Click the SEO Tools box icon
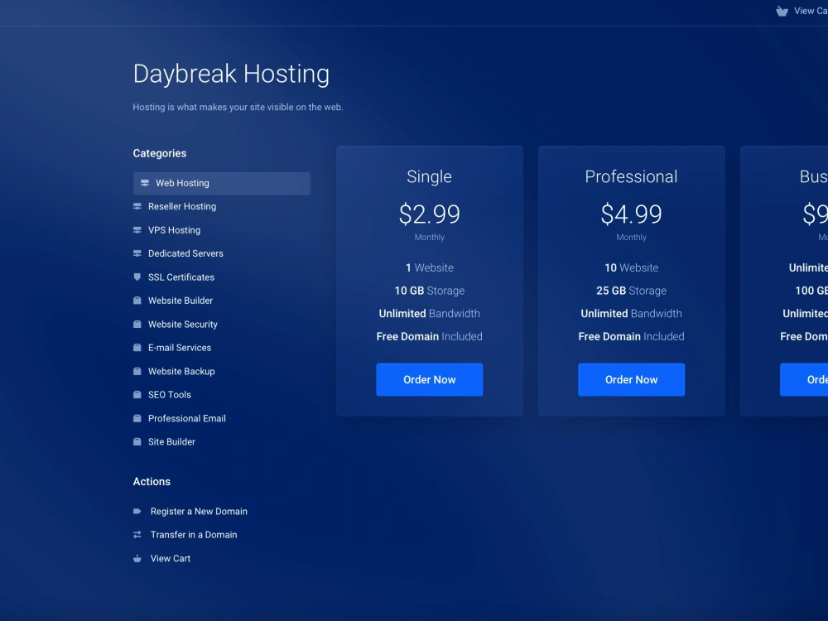Viewport: 828px width, 621px height. pos(137,394)
